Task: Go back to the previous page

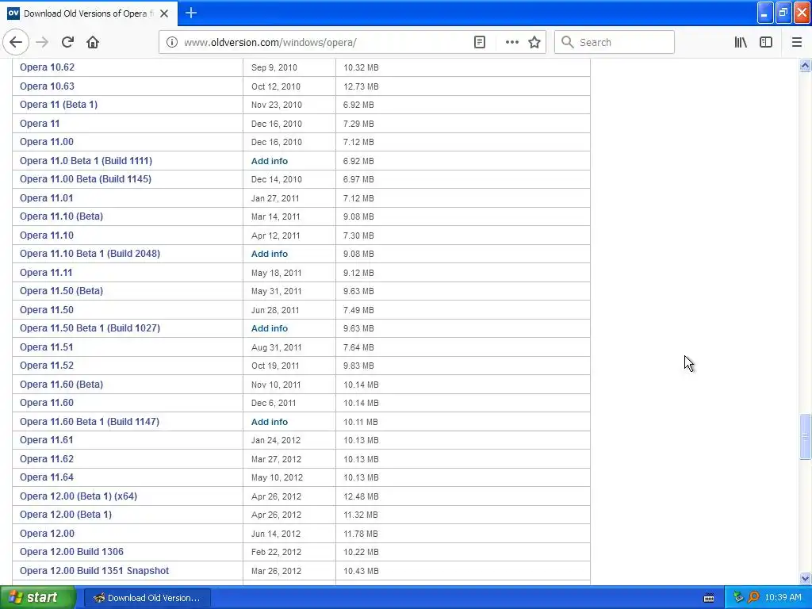Action: (x=16, y=43)
